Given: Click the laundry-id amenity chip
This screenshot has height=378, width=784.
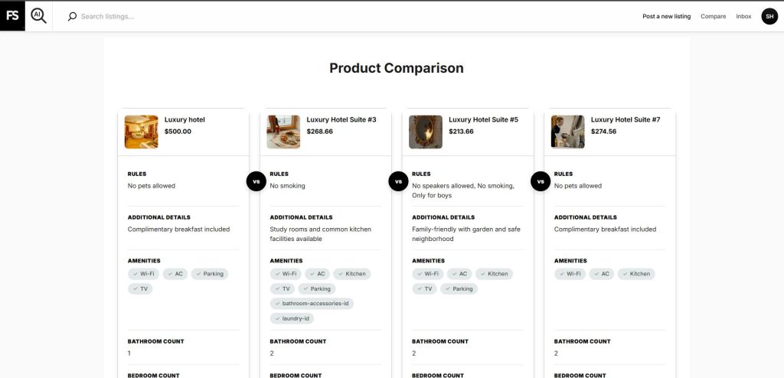Looking at the screenshot, I should (292, 318).
